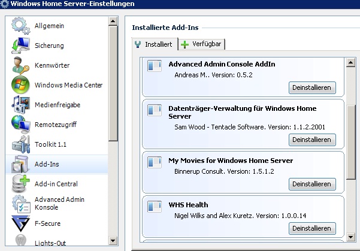This screenshot has height=251, width=360.
Task: Click the Sicherung backup computer icon
Action: 20,46
